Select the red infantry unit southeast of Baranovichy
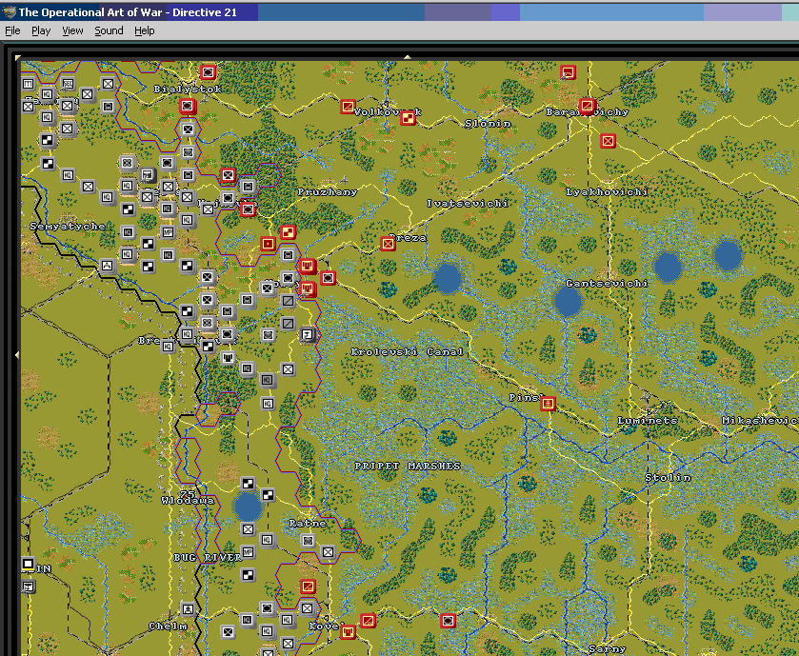Viewport: 799px width, 656px height. tap(608, 141)
